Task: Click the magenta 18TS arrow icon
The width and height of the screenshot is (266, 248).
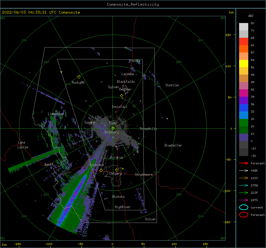Action: tap(244, 200)
